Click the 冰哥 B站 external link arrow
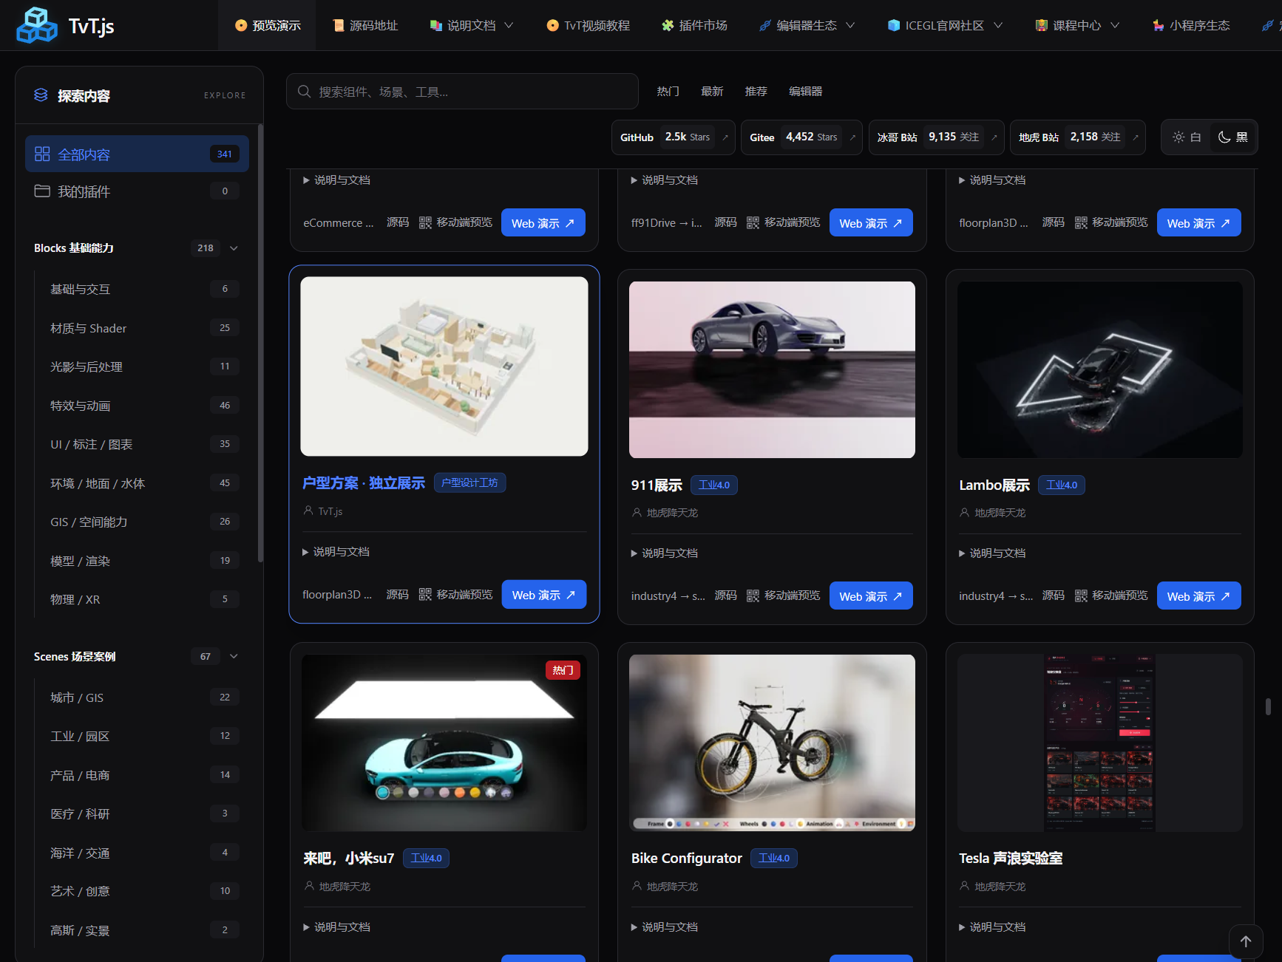Screen dimensions: 1282x962 coord(994,137)
